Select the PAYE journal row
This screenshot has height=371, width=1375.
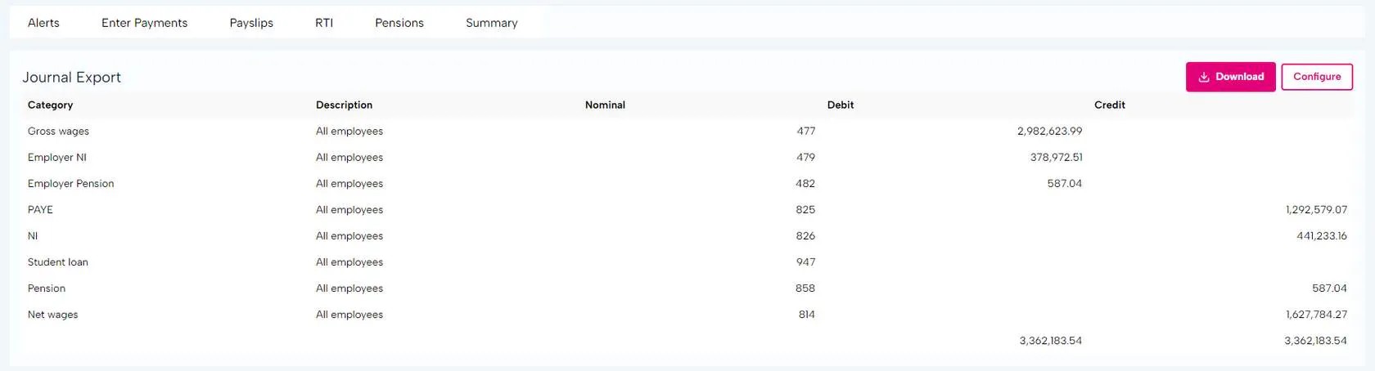click(x=40, y=209)
